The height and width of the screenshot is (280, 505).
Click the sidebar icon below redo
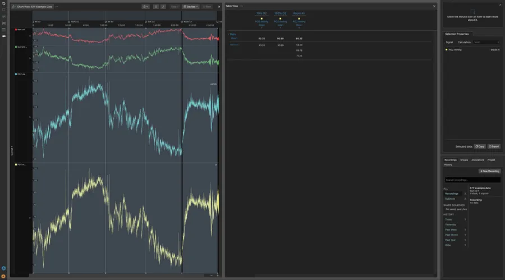tap(3, 16)
